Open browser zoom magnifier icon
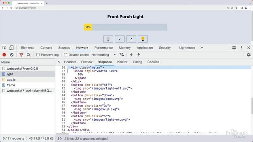 click(x=228, y=8)
